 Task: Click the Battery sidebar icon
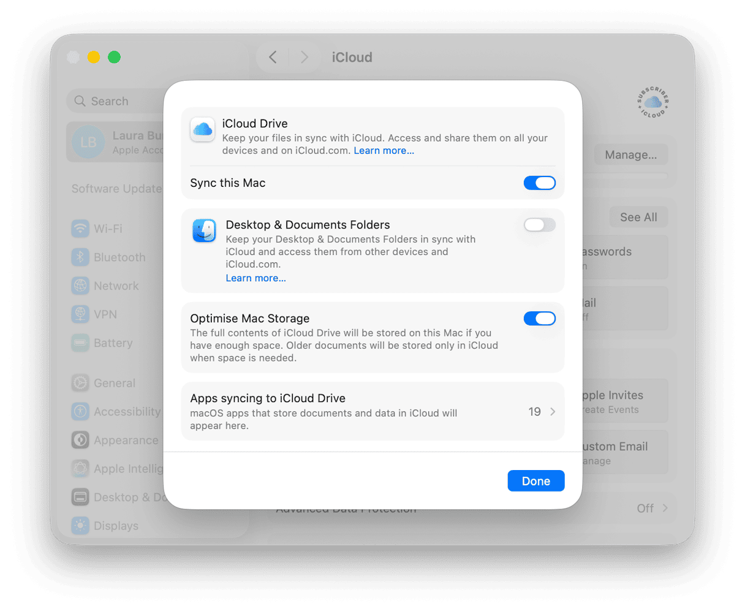click(80, 343)
